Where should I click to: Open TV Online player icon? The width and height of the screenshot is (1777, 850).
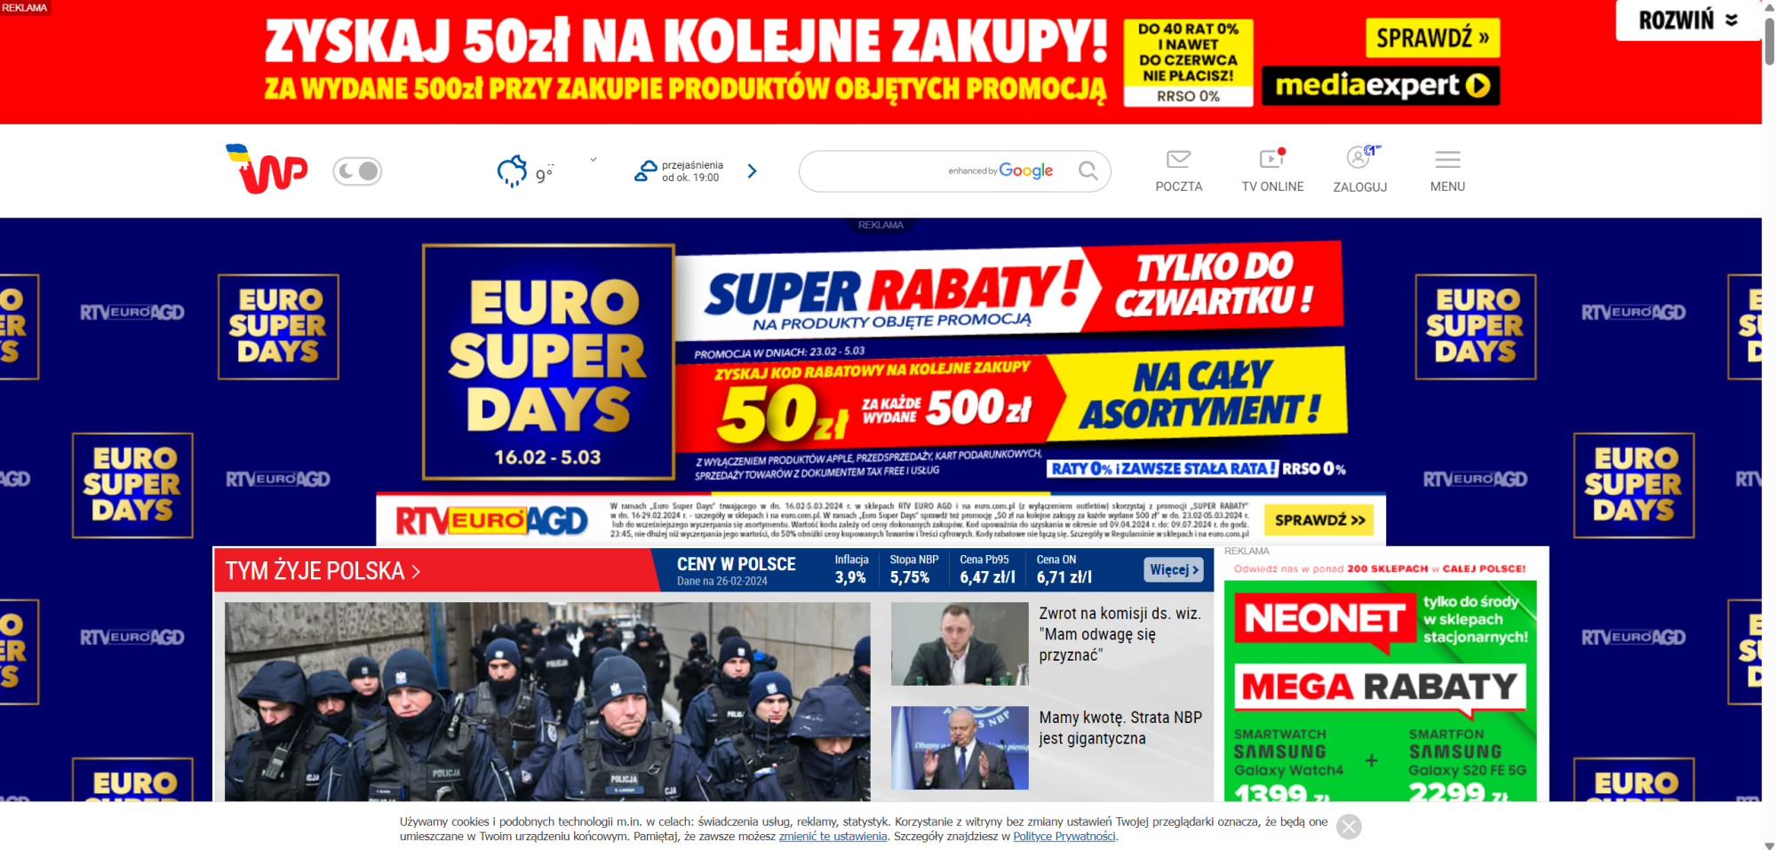(x=1272, y=158)
